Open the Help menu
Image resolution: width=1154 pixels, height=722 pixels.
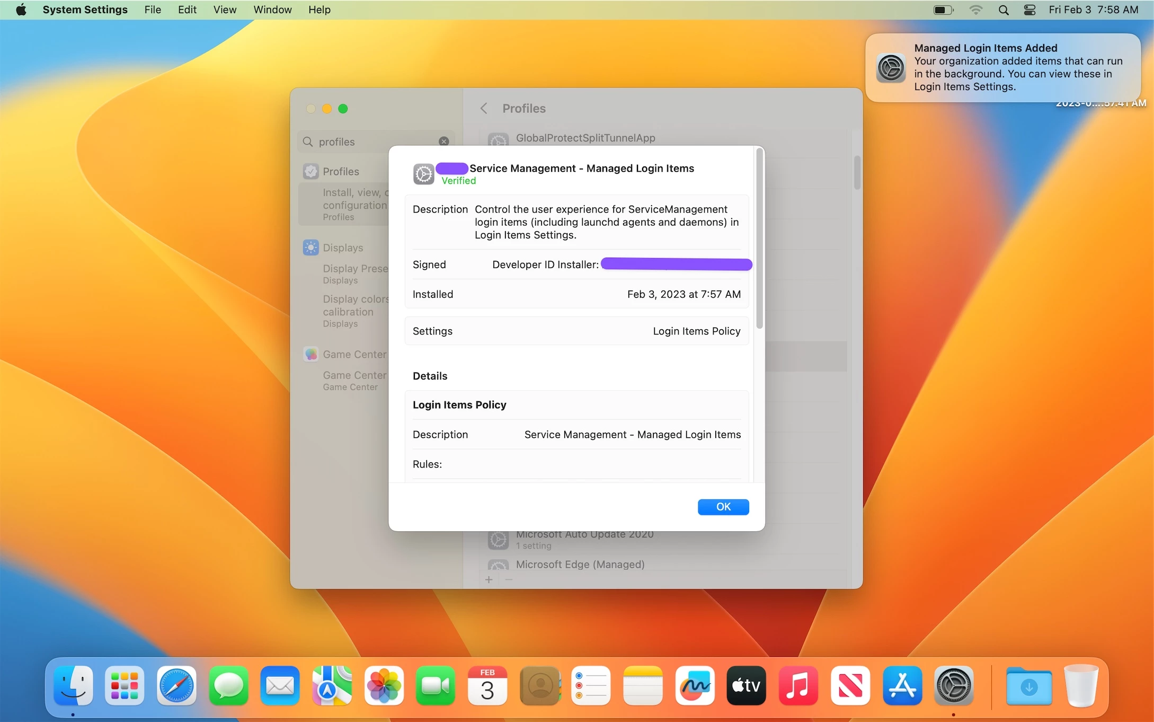(319, 10)
